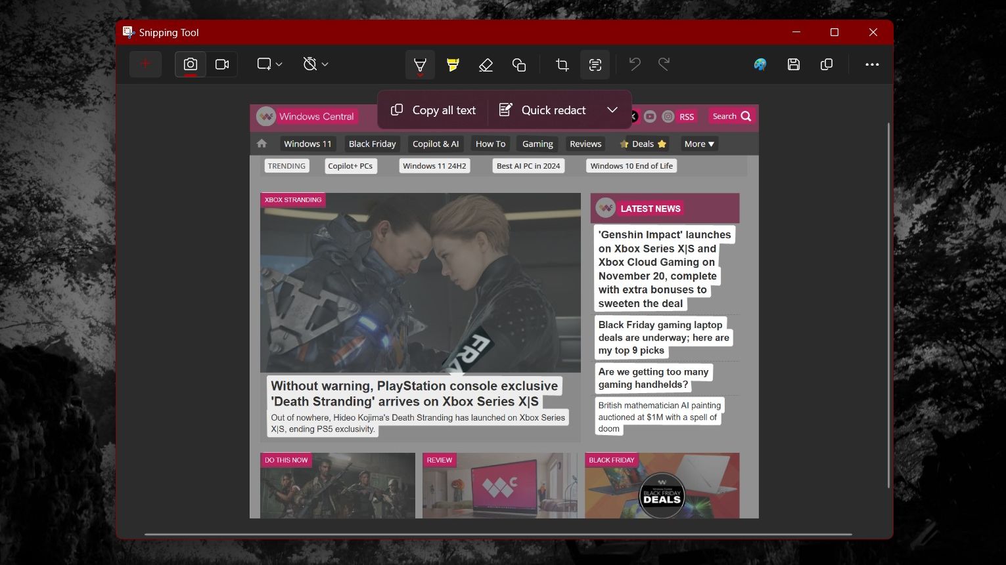
Task: Select the How To nav item
Action: (x=490, y=144)
